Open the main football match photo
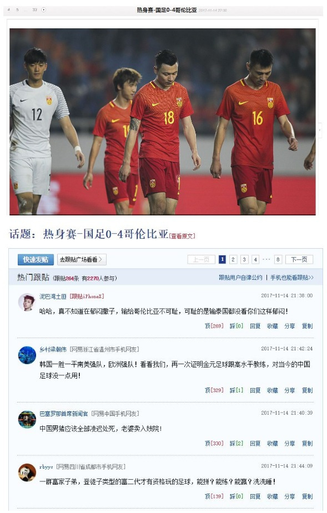The image size is (327, 513). pos(163,122)
